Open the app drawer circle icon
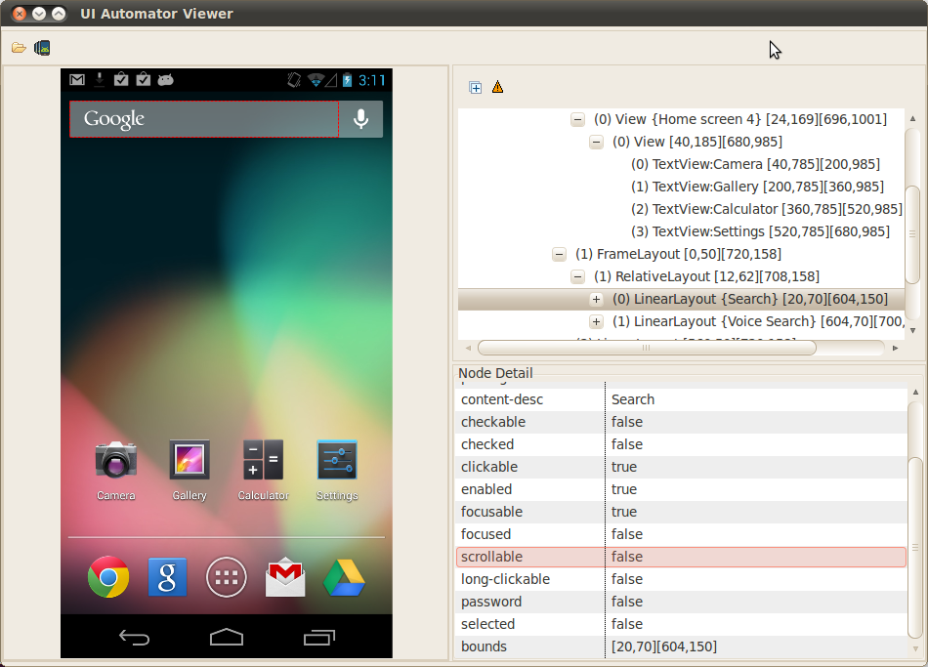This screenshot has height=667, width=928. [226, 577]
